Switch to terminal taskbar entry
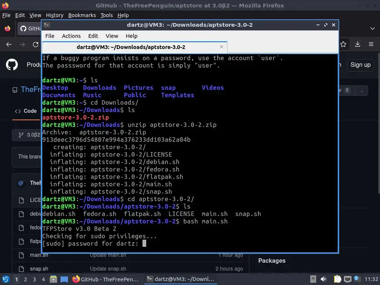The image size is (380, 285). click(x=181, y=279)
